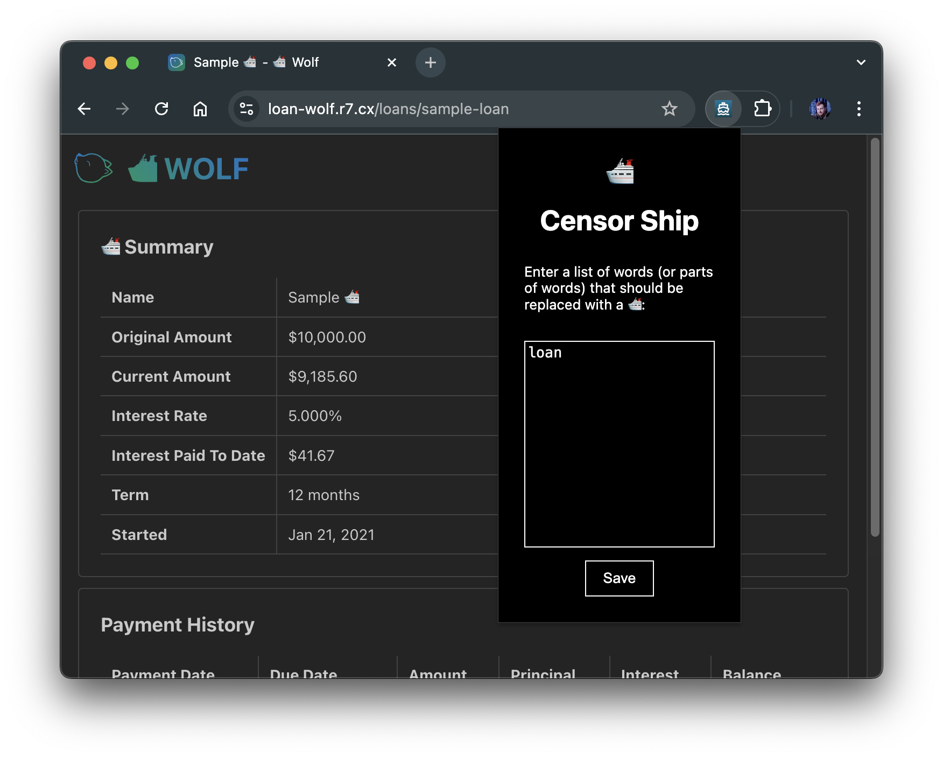Screen dimensions: 943x758
Task: Select the Sample Wolf browser tab
Action: point(258,62)
